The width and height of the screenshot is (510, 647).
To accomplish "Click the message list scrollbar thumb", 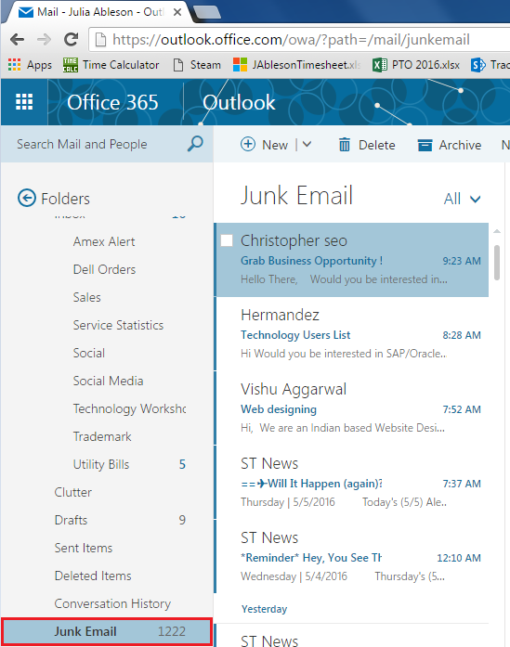I will 497,263.
